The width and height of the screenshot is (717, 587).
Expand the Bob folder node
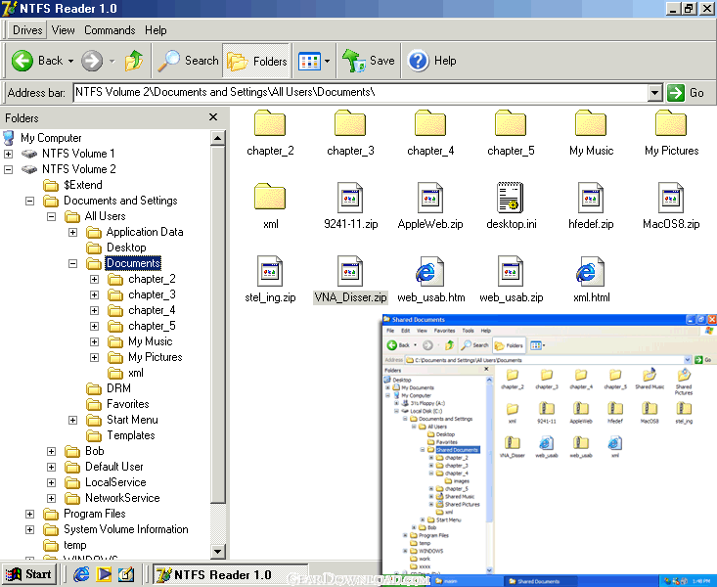coord(51,452)
